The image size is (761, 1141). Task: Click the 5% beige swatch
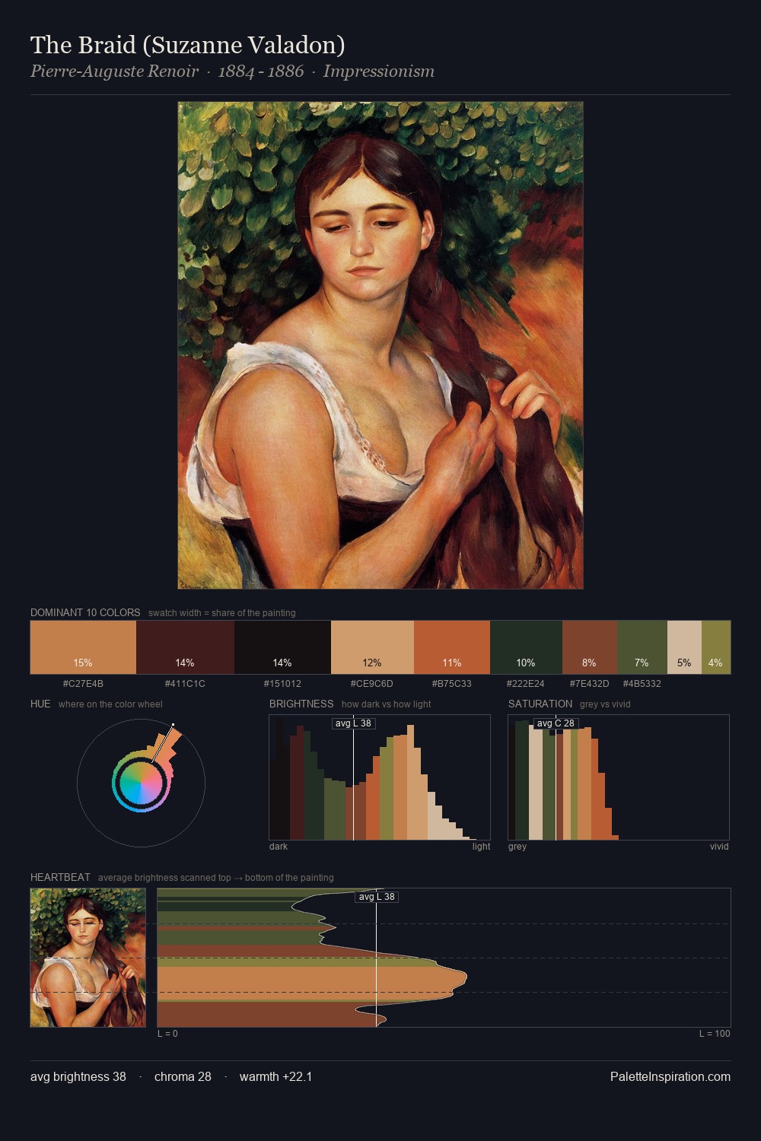click(x=684, y=647)
